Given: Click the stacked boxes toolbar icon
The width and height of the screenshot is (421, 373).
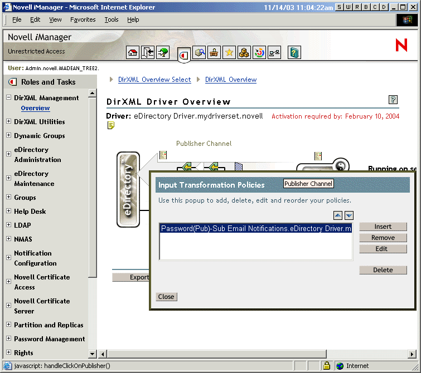Looking at the screenshot, I should click(244, 52).
